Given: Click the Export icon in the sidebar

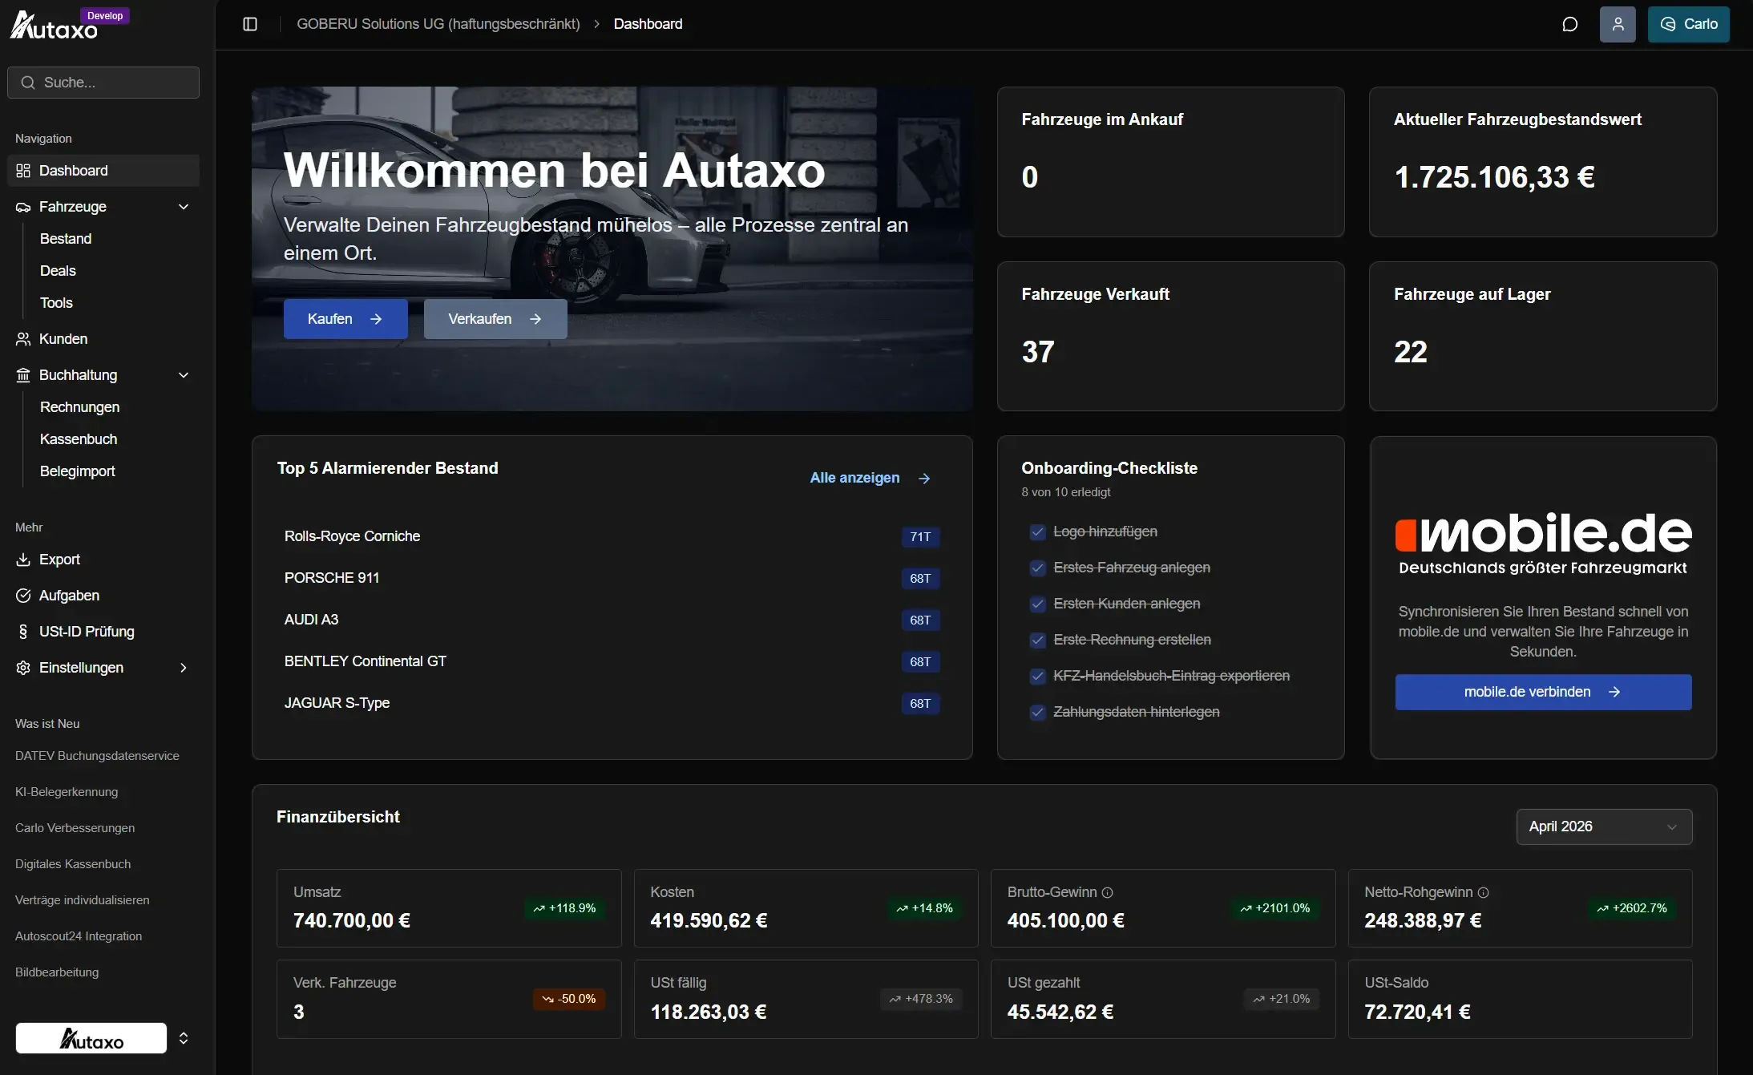Looking at the screenshot, I should (x=22, y=559).
